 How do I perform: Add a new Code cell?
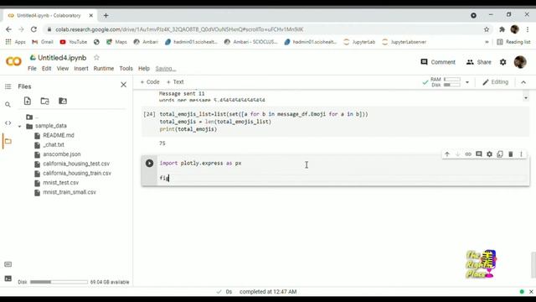(x=150, y=82)
